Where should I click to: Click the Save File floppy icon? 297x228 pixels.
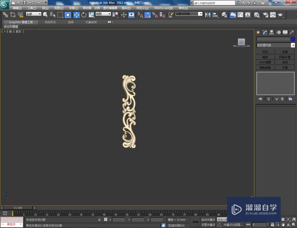pos(24,3)
